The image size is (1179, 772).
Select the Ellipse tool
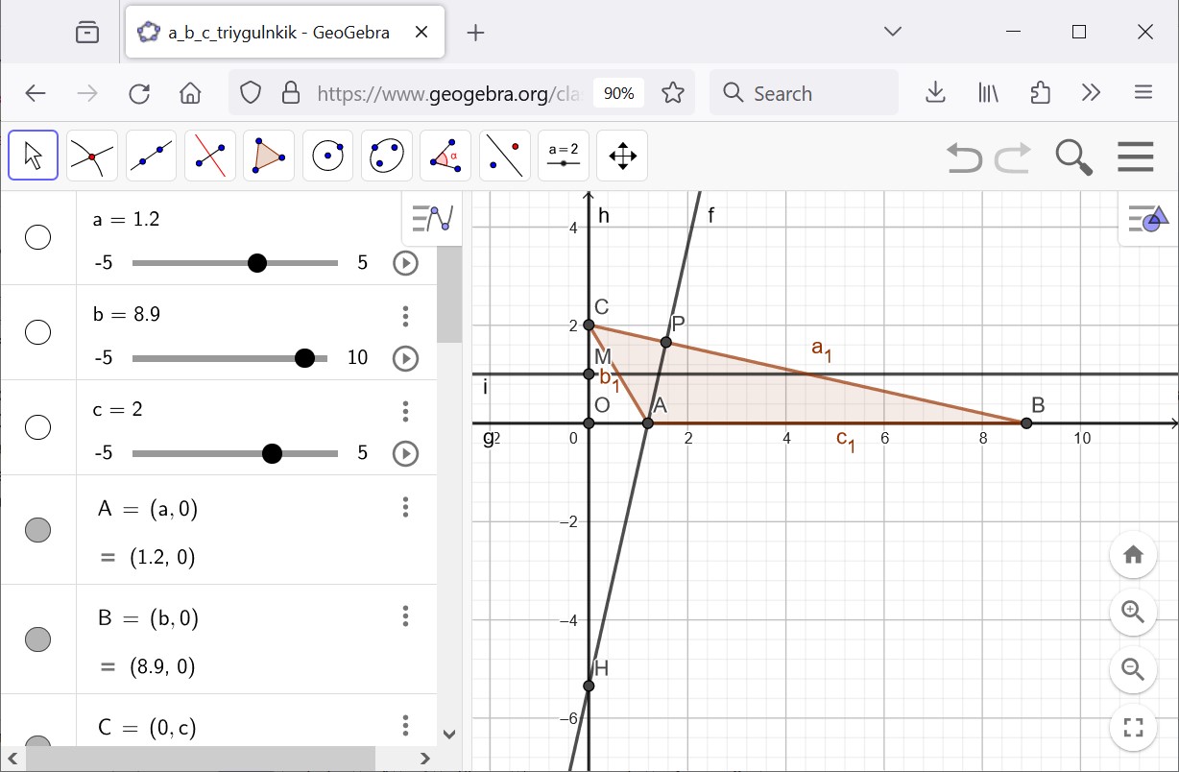click(387, 156)
